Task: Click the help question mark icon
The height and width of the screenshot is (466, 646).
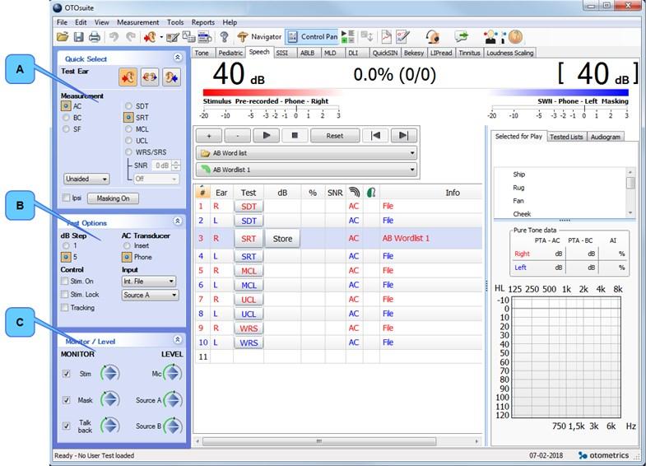Action: tap(224, 37)
